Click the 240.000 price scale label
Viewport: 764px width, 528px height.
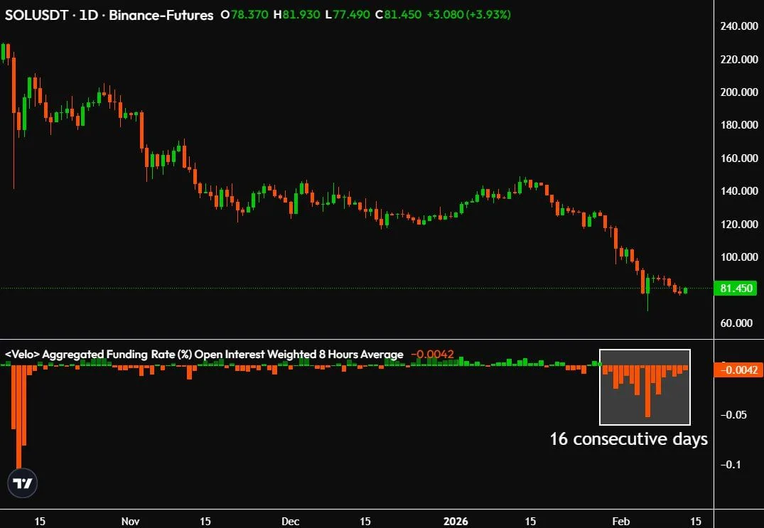(738, 26)
